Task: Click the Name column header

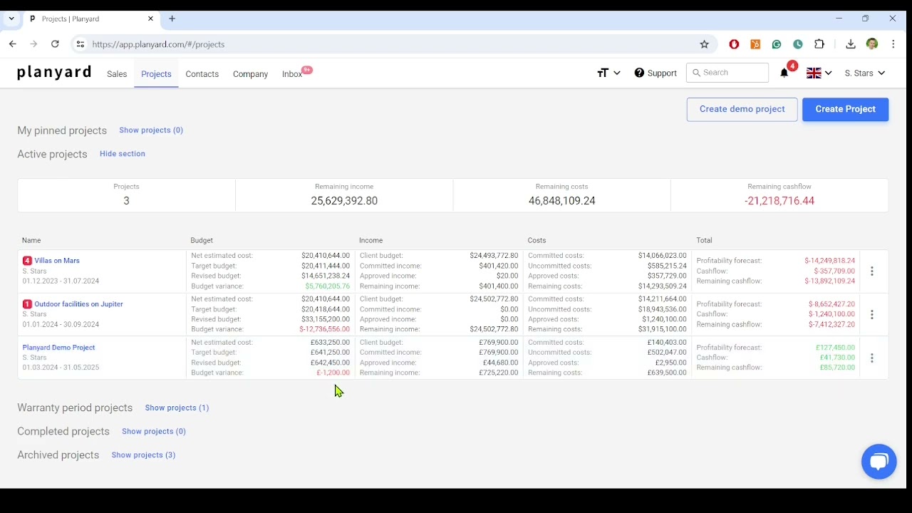Action: (x=31, y=241)
